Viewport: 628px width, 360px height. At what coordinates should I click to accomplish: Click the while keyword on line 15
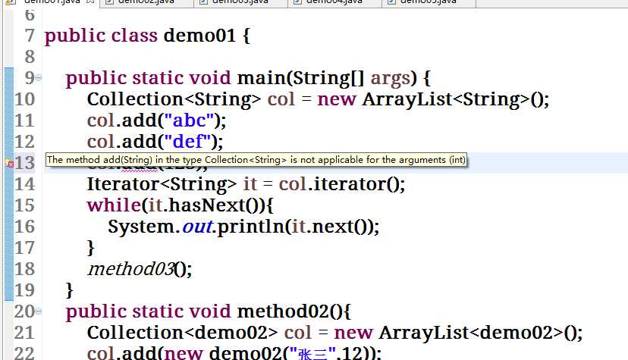click(114, 205)
